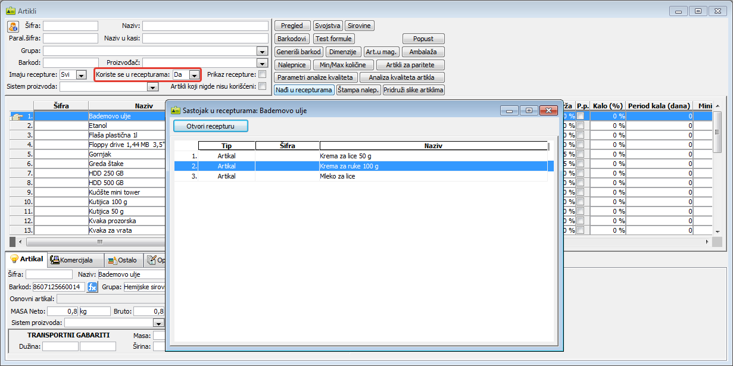
Task: Click the Otvori recepturu button
Action: tap(210, 126)
